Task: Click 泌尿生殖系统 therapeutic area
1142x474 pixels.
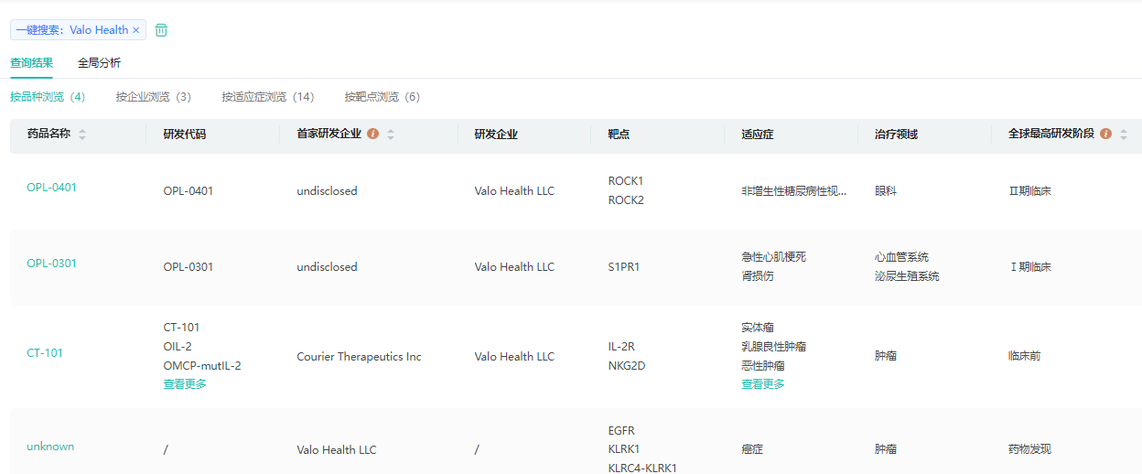Action: point(907,276)
